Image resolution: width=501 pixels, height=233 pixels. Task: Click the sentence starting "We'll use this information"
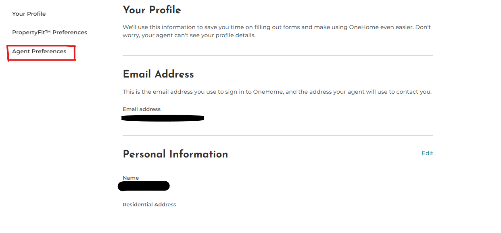[x=277, y=27]
